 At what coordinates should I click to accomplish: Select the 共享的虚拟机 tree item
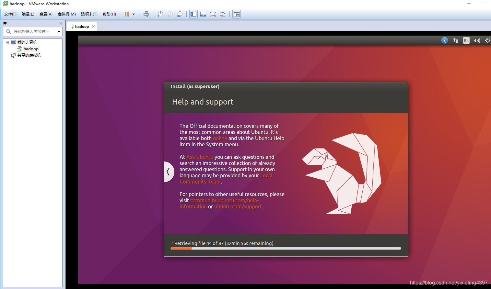(29, 55)
